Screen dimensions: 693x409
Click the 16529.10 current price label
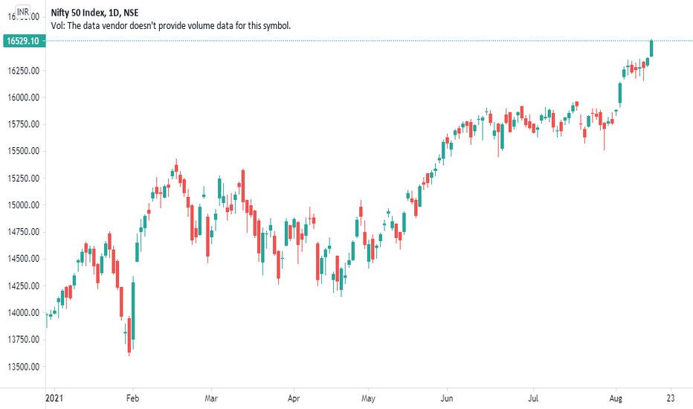tap(24, 41)
